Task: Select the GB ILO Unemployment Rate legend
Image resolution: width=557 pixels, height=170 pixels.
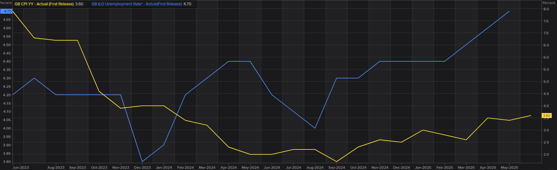Action: pos(137,4)
